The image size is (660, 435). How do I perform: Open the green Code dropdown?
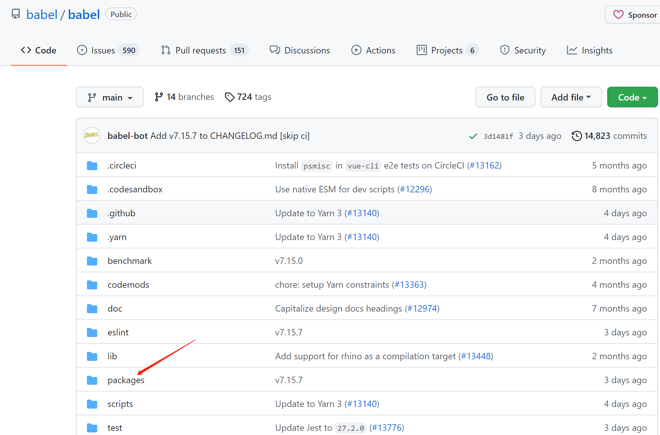pos(632,97)
